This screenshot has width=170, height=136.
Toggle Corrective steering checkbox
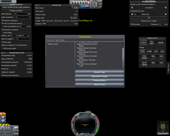coord(2,29)
